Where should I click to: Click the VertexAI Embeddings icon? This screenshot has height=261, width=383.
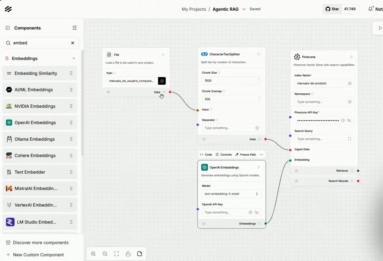click(9, 205)
